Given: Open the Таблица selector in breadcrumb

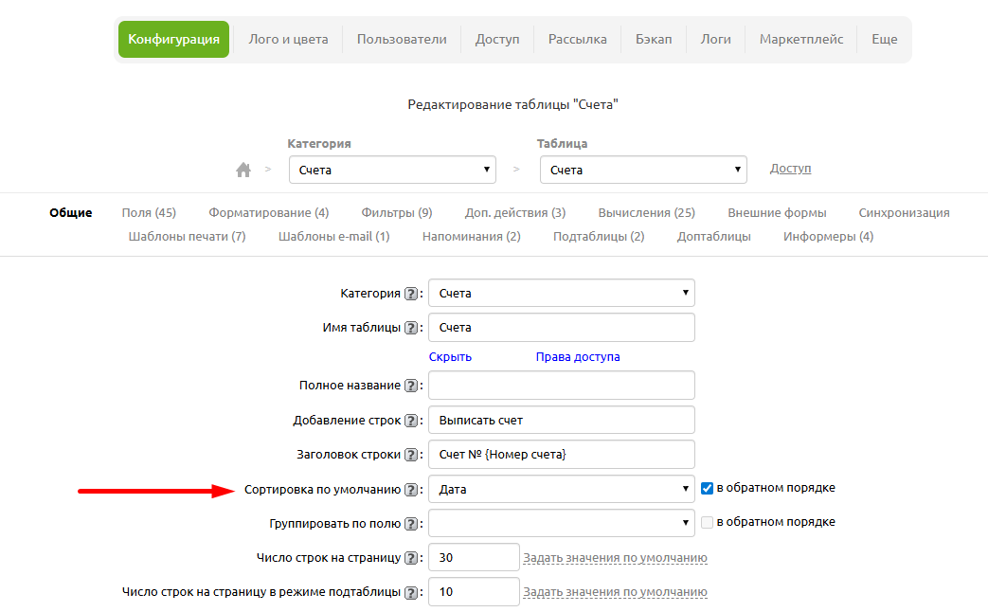Looking at the screenshot, I should 643,171.
